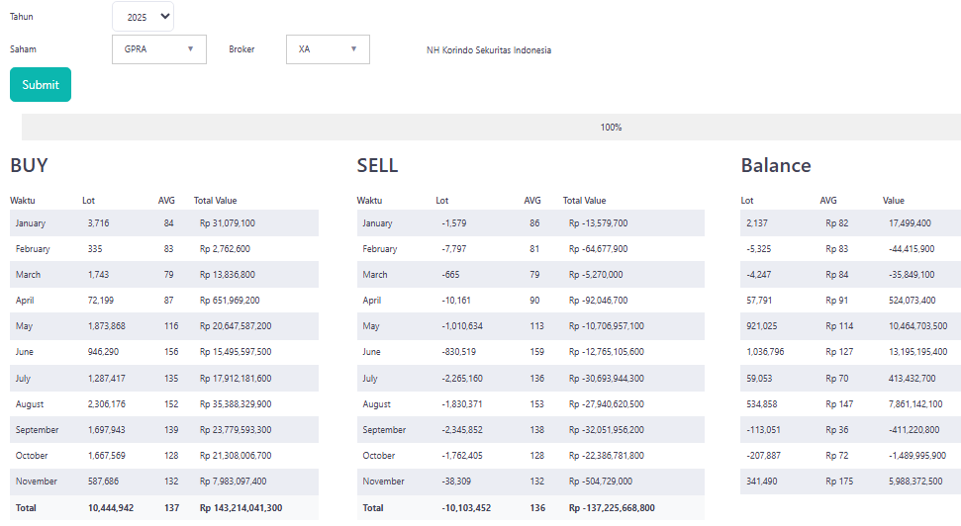Expand the Saham GPRA stock selector
Viewport: 961px width, 526px height.
tap(159, 49)
